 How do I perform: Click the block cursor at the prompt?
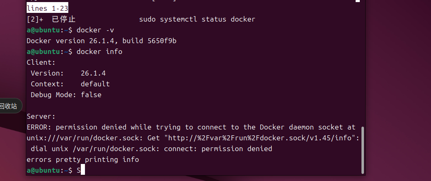tap(83, 170)
